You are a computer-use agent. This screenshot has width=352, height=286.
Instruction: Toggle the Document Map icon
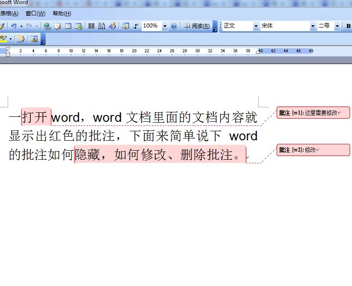point(125,26)
